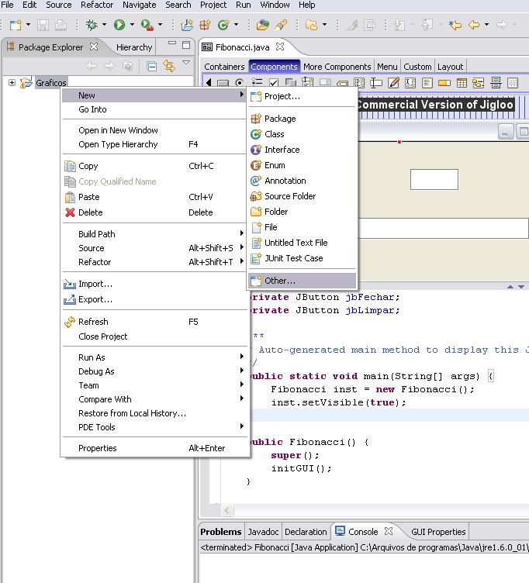
Task: Click the wide text field in the GUI designer
Action: 443,228
